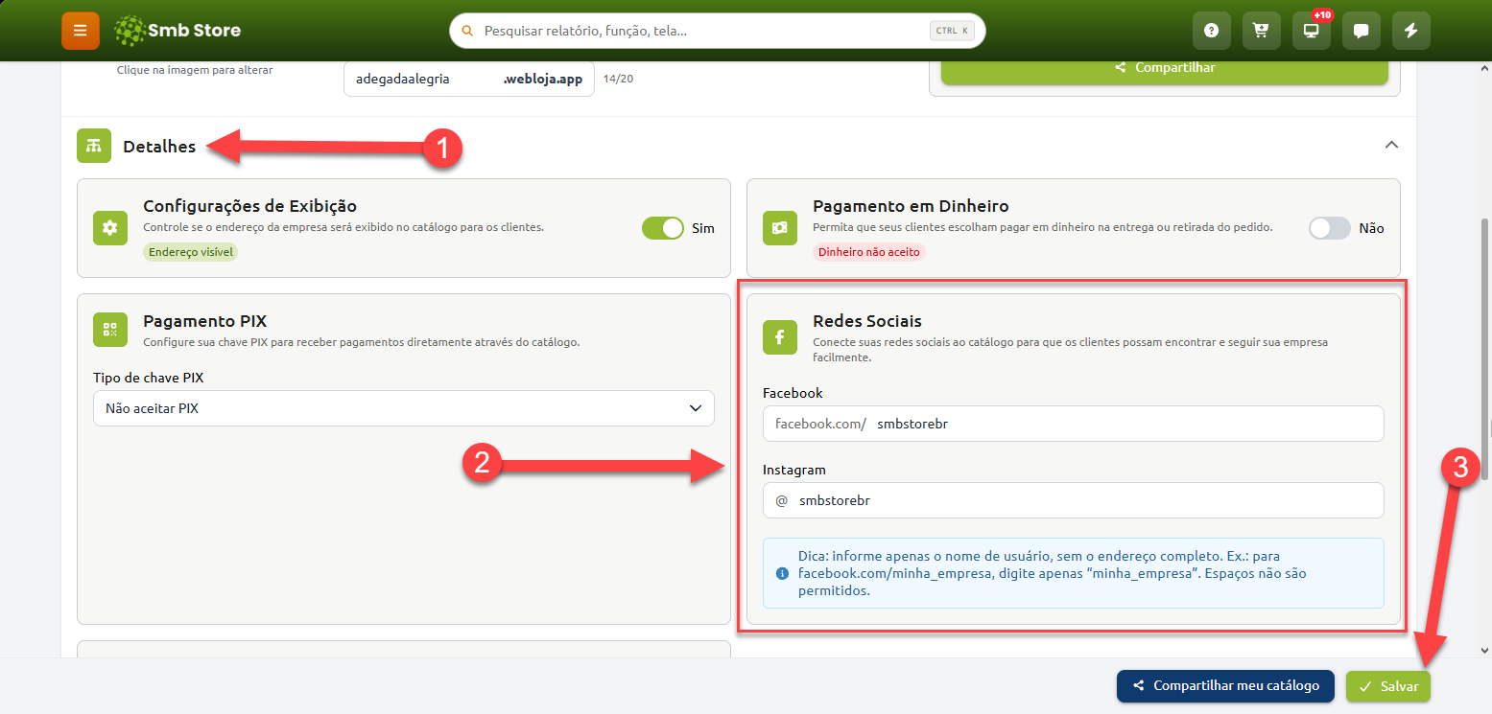Click the 'Redes Sociais' heading
The height and width of the screenshot is (714, 1492).
(x=867, y=321)
